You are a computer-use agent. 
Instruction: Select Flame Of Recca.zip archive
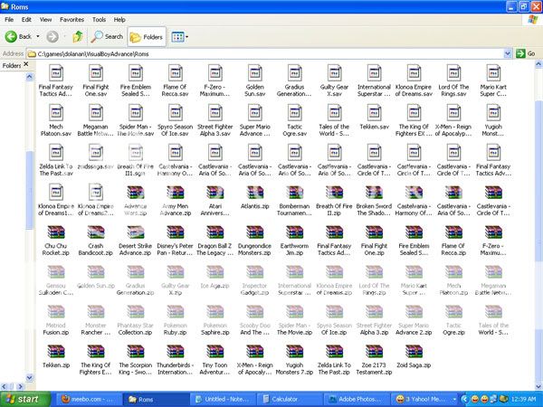(x=453, y=240)
